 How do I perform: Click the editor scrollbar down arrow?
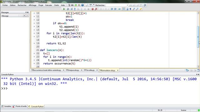coord(198,66)
